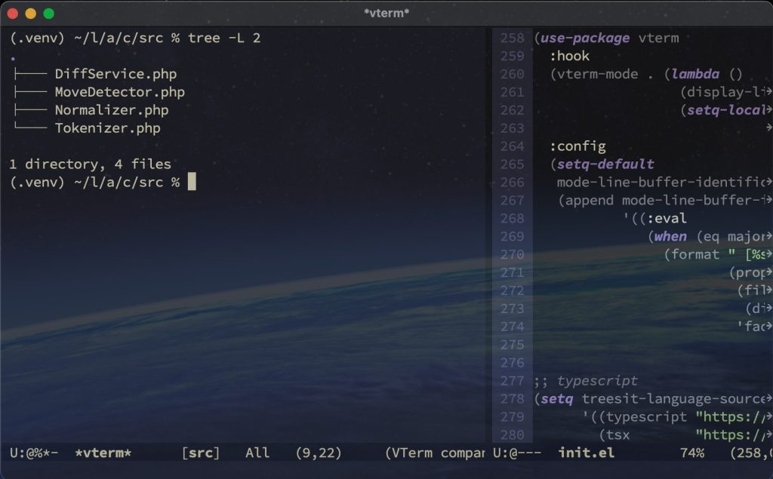Click the https URL string on line 280
Screen dimensions: 773x479
[731, 434]
